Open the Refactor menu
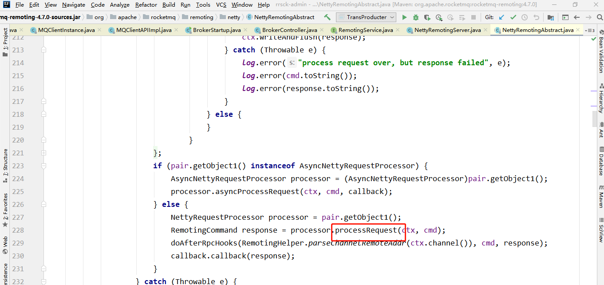The height and width of the screenshot is (285, 604). 146,4
